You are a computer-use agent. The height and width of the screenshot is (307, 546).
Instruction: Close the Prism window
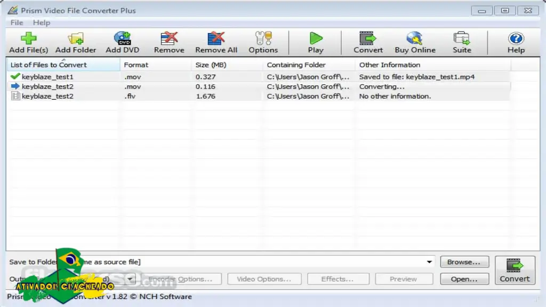(x=528, y=11)
